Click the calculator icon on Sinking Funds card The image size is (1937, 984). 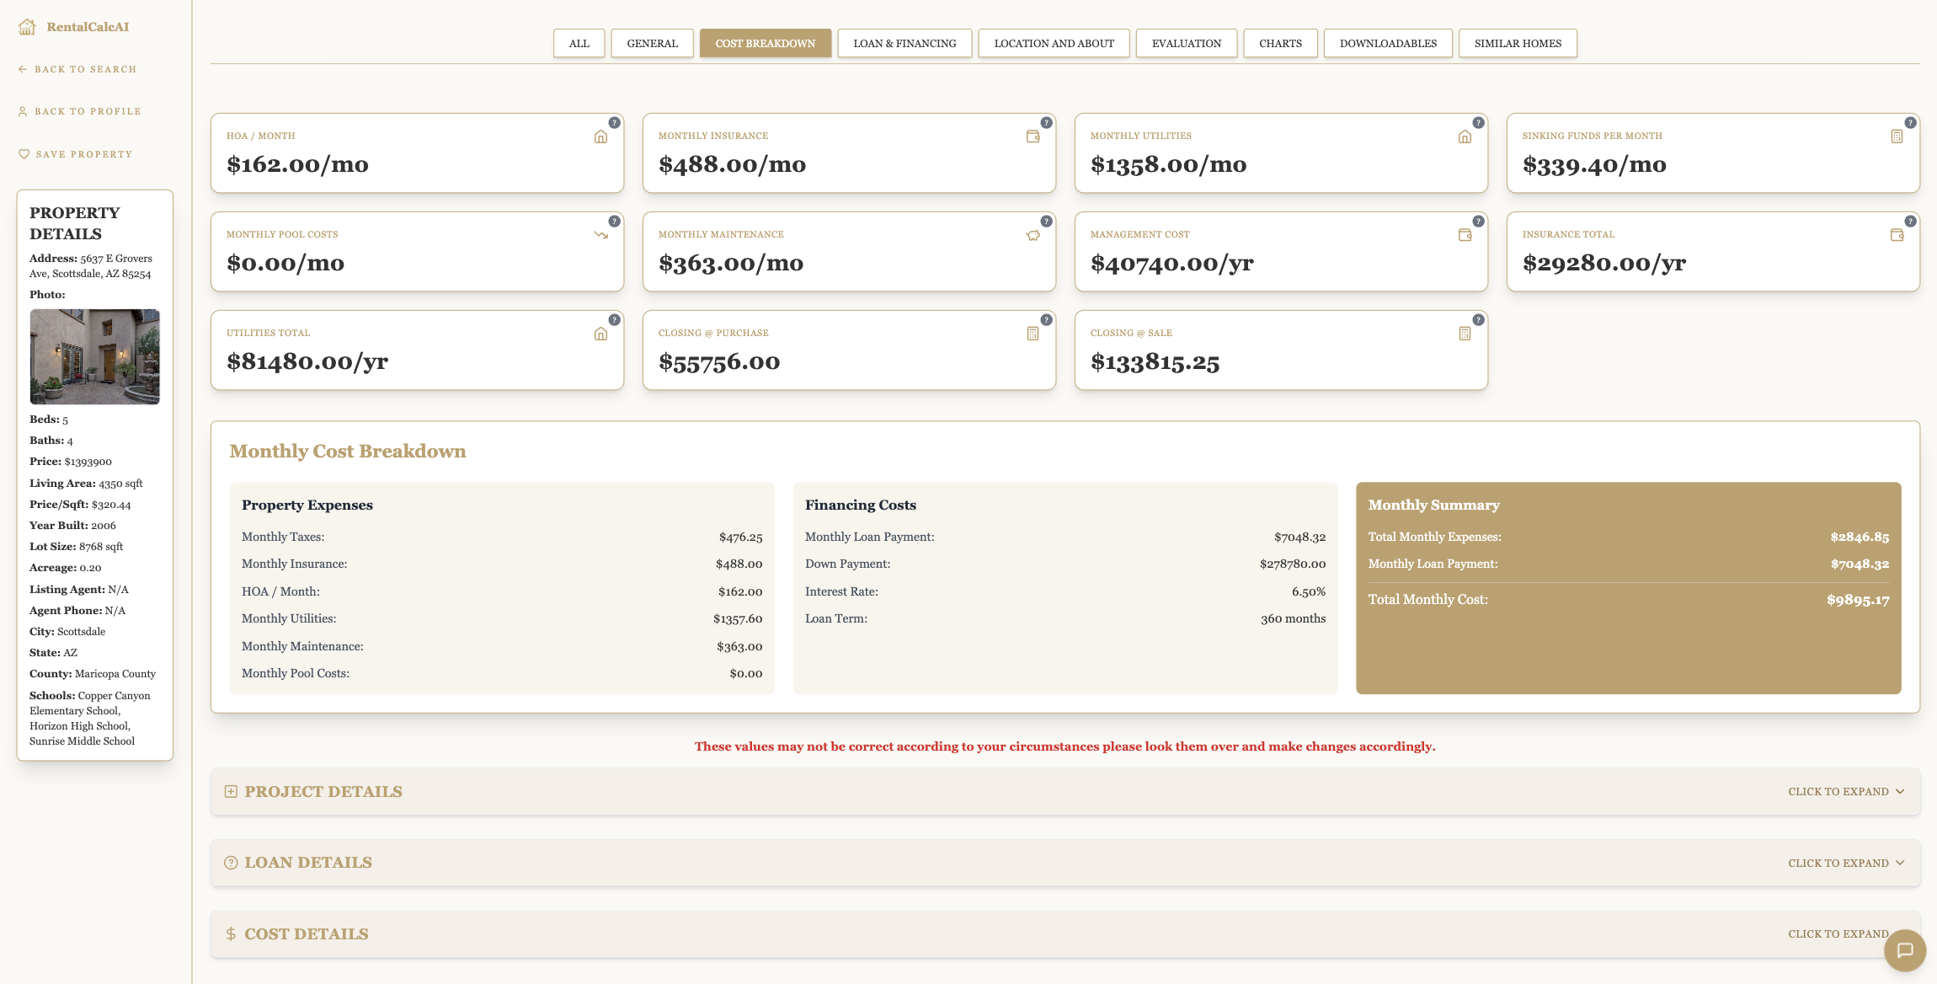pyautogui.click(x=1897, y=136)
